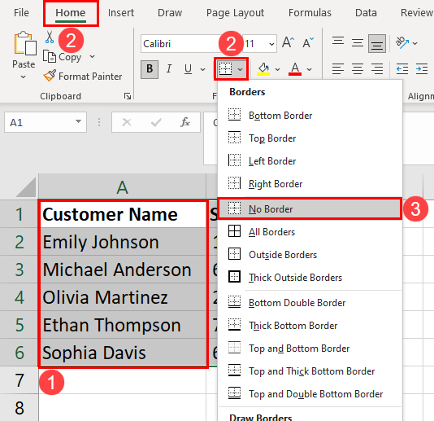Choose All Borders from menu
Image resolution: width=434 pixels, height=421 pixels.
pyautogui.click(x=310, y=231)
